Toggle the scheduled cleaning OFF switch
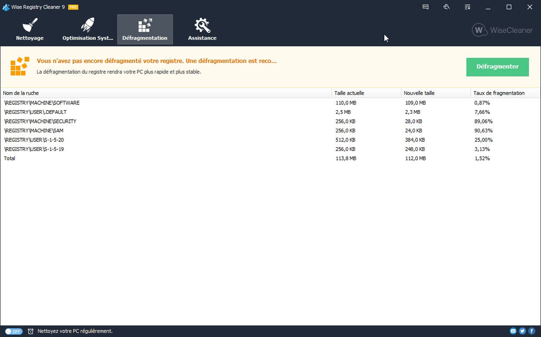Screen dimensions: 541x337 click(x=14, y=331)
